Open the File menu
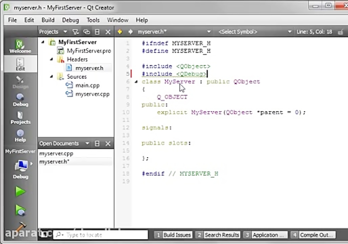348x244 pixels. [12, 20]
